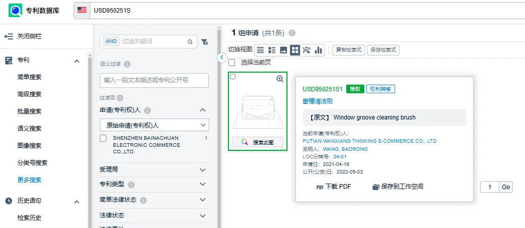Click the info icon beside 过滤项
525x228 pixels.
(120, 98)
